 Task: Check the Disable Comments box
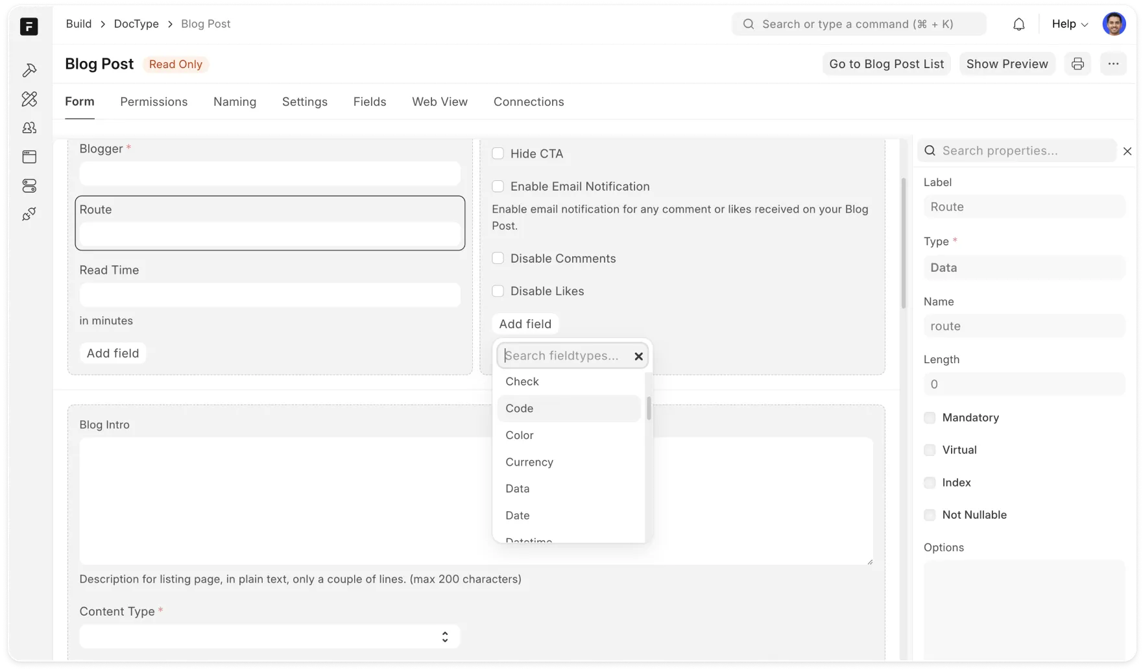498,258
